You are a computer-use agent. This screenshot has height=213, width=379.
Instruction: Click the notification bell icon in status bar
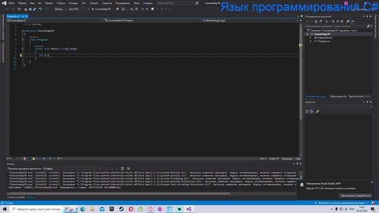[x=374, y=203]
